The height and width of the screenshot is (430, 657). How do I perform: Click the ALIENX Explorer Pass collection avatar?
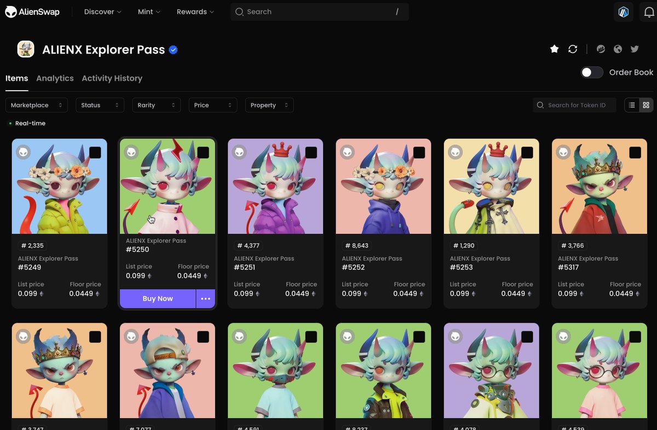pos(26,49)
